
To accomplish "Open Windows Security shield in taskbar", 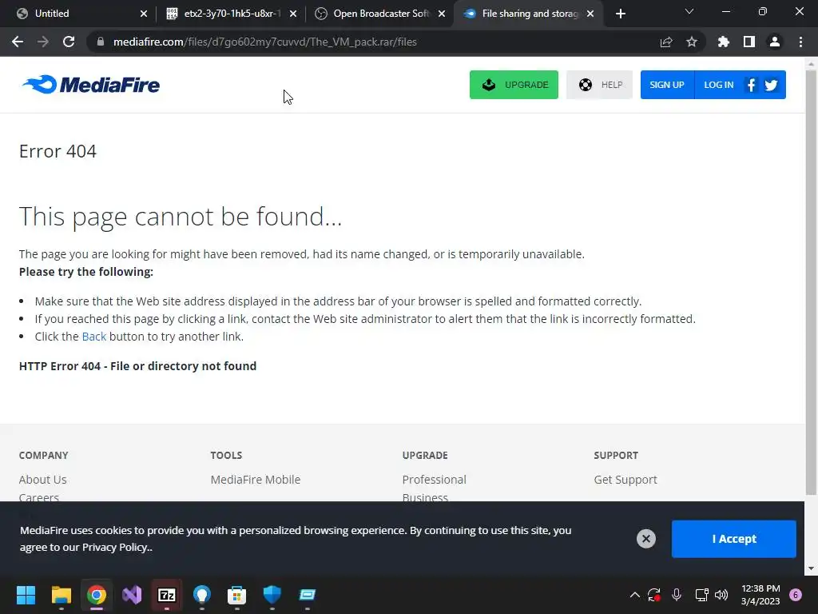I will coord(272,595).
